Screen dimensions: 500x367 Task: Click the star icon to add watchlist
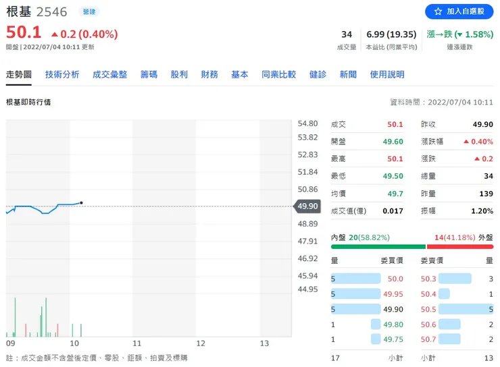click(438, 12)
